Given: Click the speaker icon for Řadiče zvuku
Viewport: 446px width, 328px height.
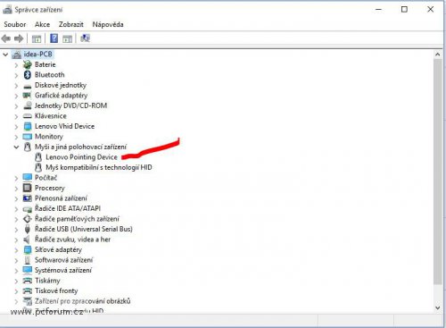Looking at the screenshot, I should [x=27, y=240].
